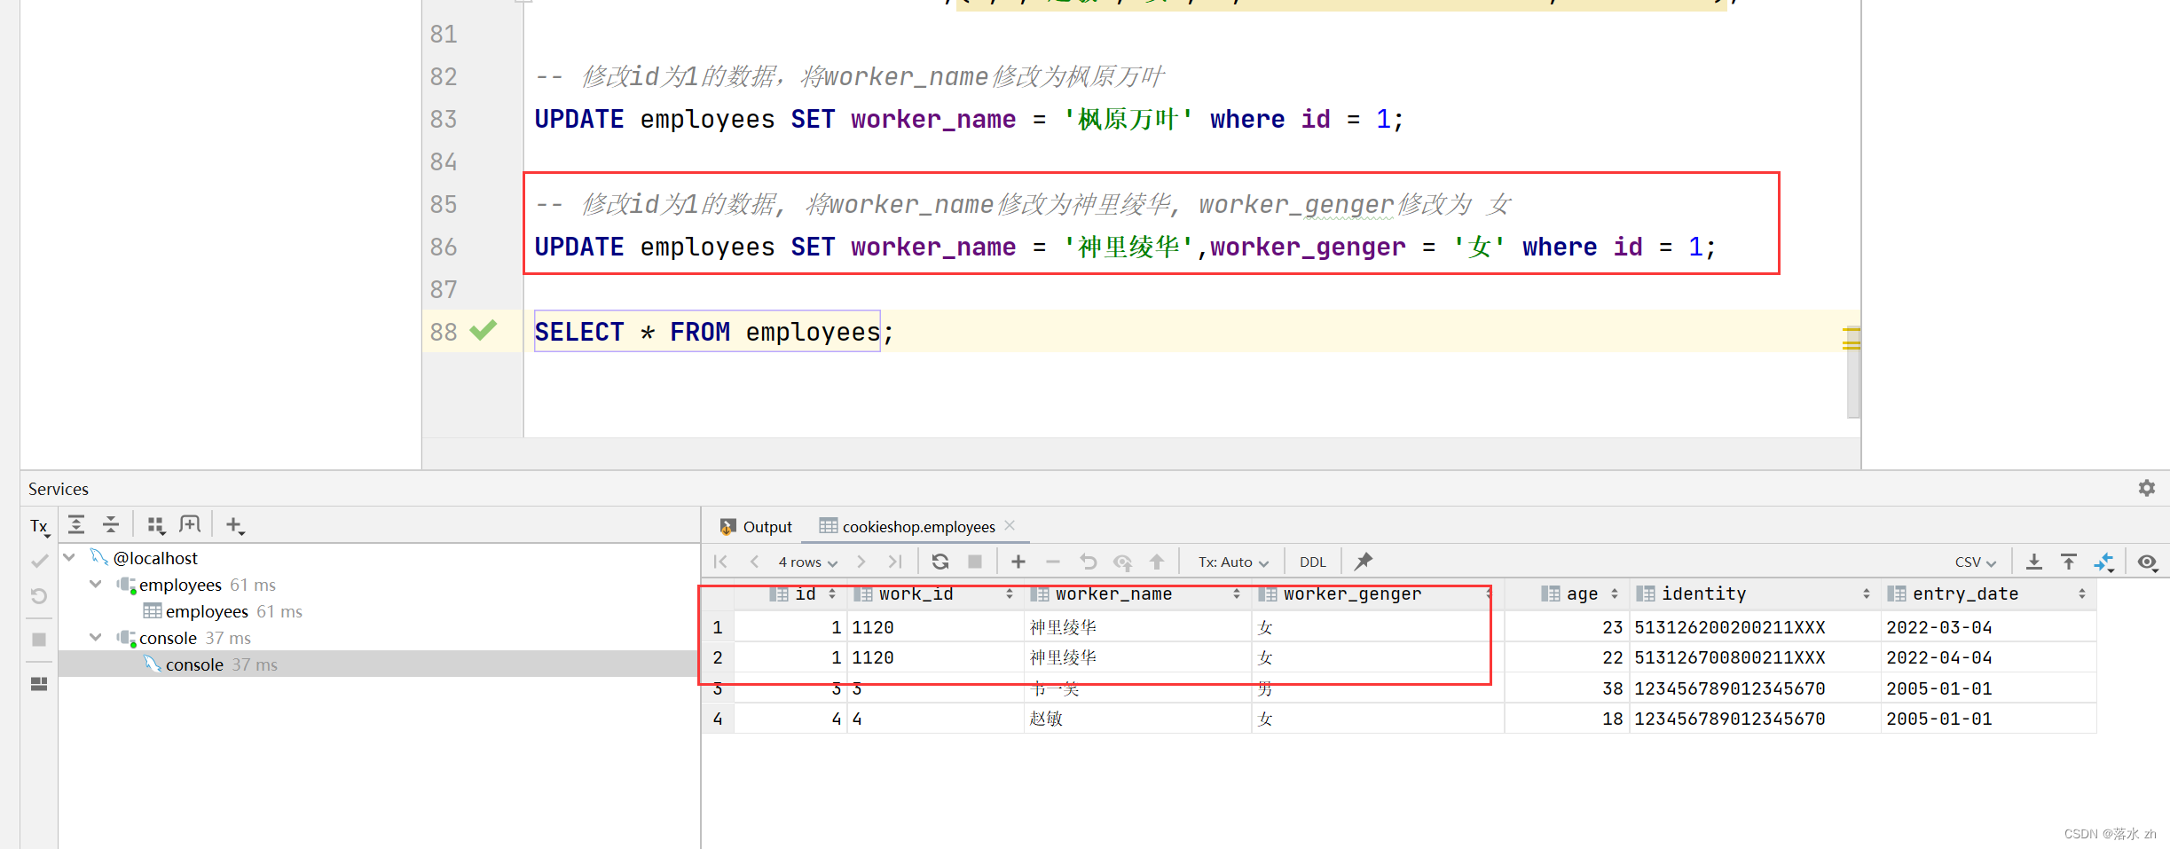Click the Commit checkmark in Services sidebar

39,561
